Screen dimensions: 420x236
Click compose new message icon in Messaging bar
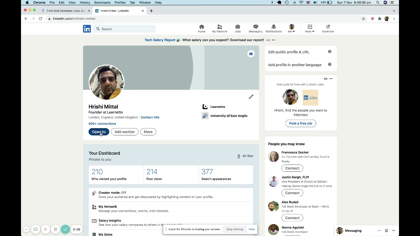click(x=387, y=231)
